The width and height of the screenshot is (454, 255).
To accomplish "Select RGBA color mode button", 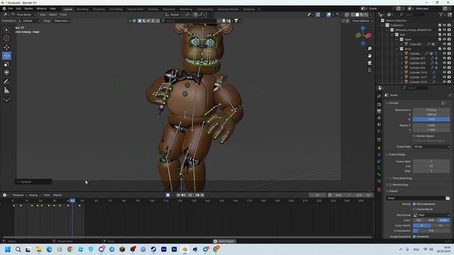I will (443, 220).
